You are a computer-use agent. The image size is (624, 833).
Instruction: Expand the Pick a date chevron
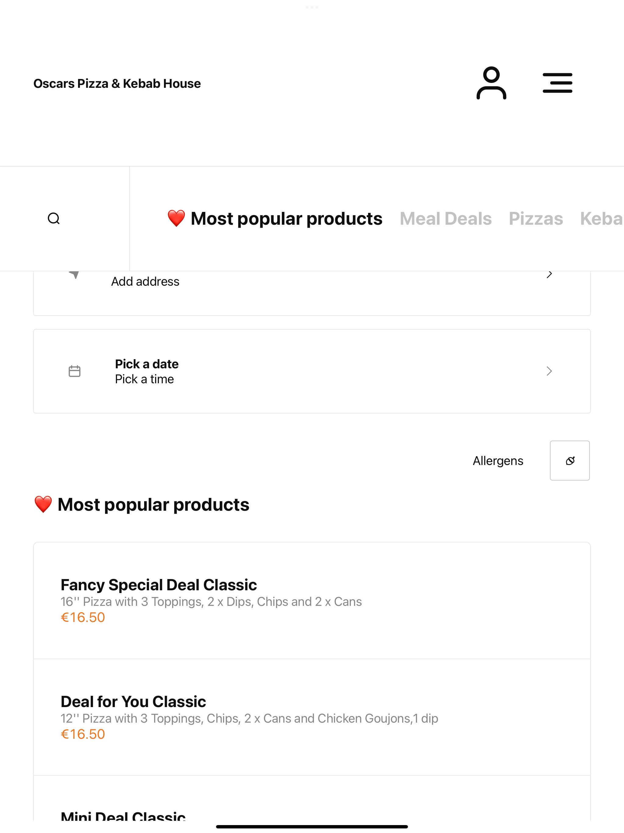(549, 371)
